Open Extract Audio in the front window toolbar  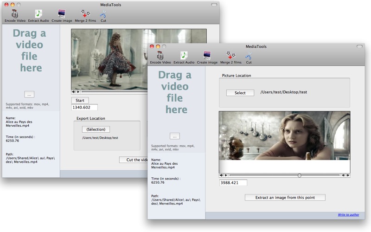[x=184, y=58]
